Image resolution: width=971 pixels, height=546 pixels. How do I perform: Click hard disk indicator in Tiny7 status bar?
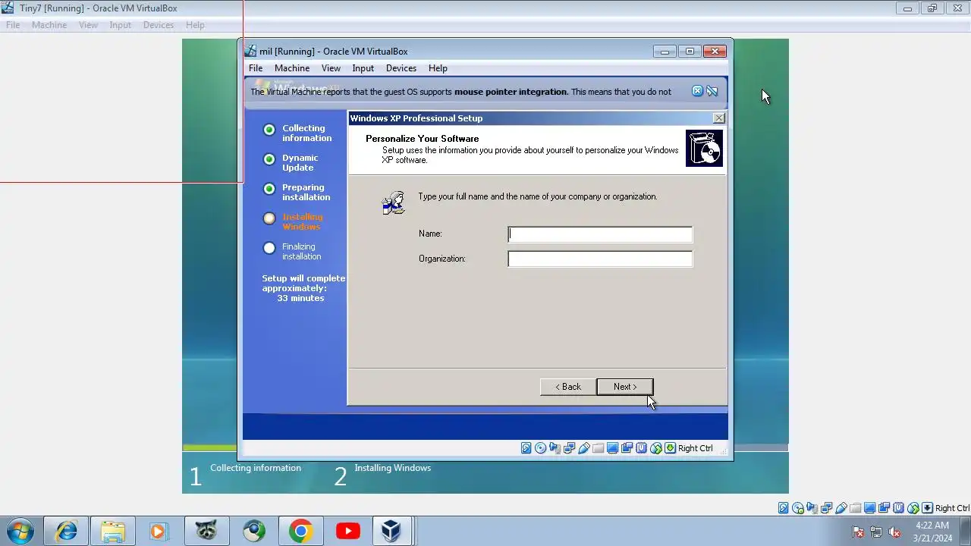(x=784, y=508)
